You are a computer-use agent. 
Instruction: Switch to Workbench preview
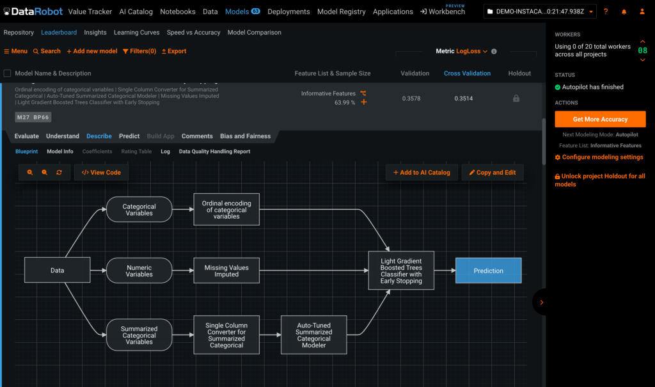coord(443,12)
